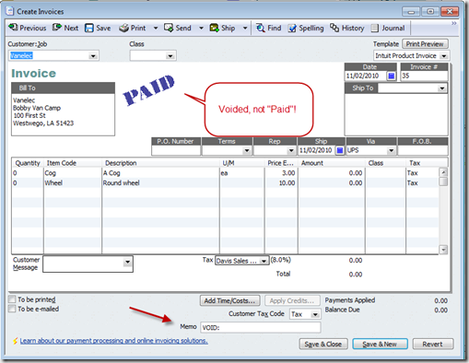Open the Send dropdown arrow
Viewport: 469px width, 363px height.
point(201,29)
